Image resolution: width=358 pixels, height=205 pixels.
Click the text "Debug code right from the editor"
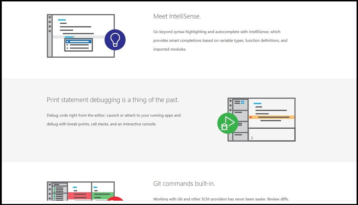pos(76,115)
